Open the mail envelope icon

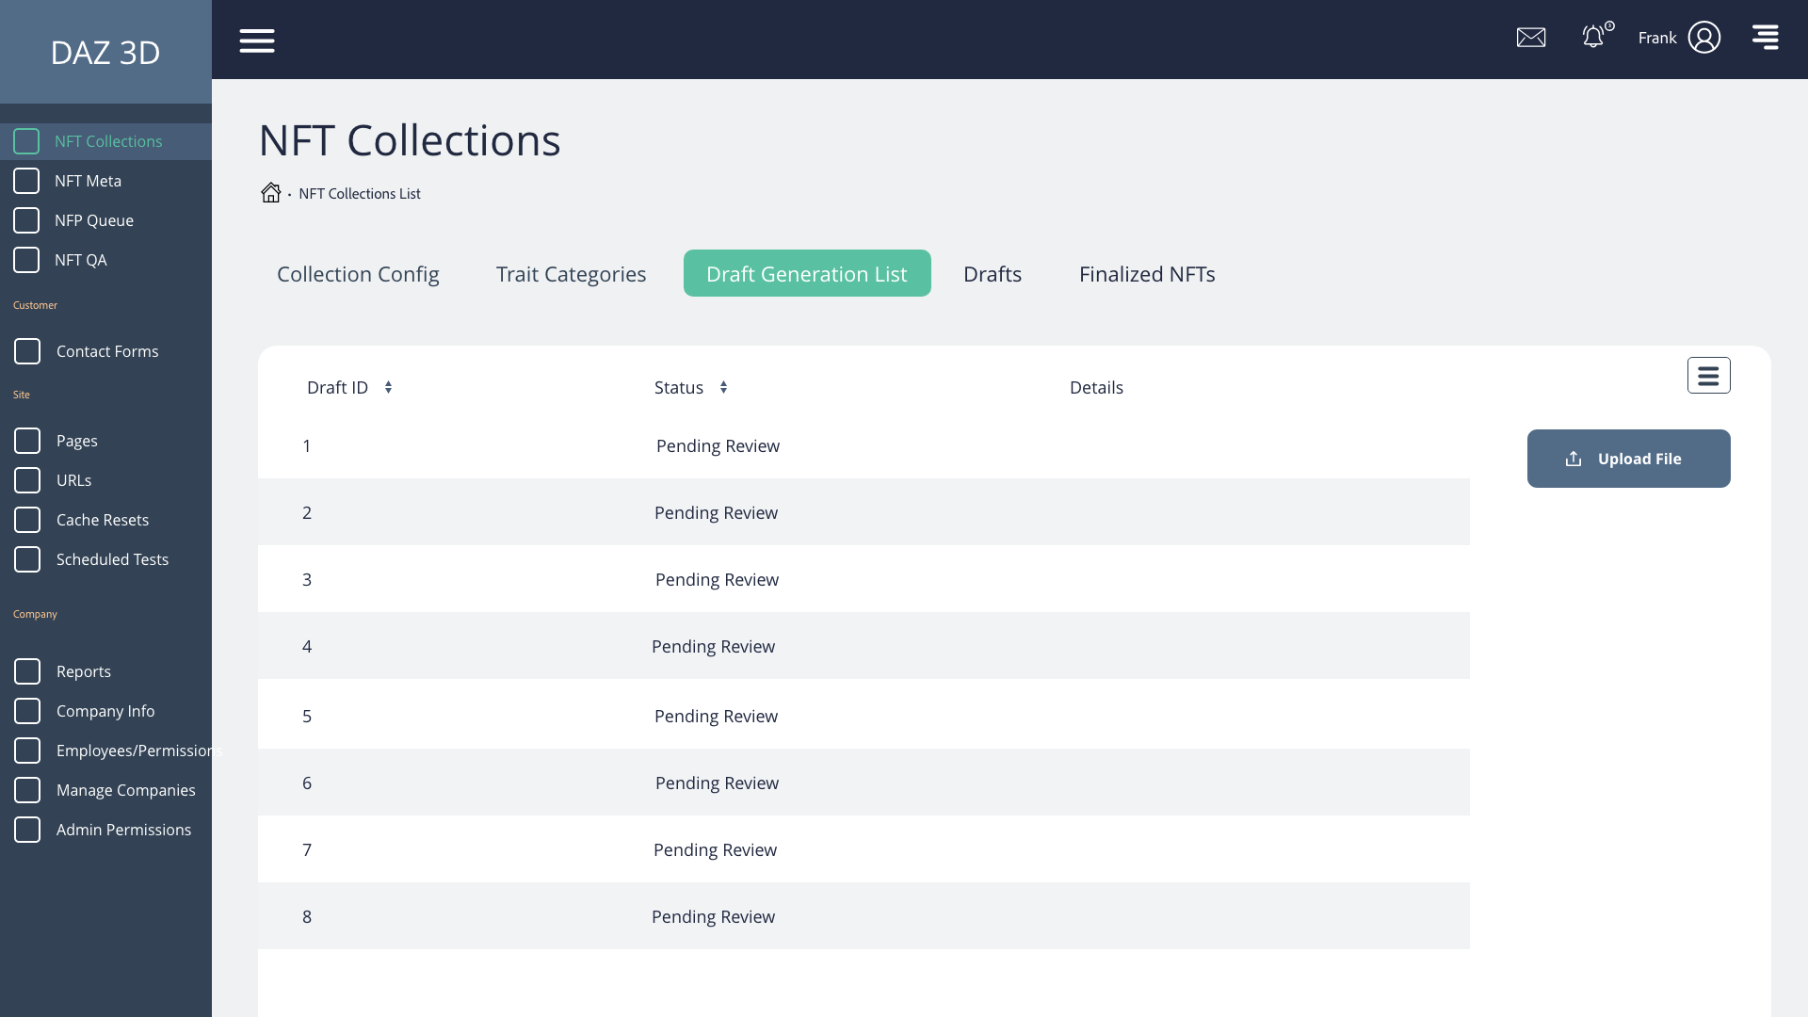tap(1531, 38)
